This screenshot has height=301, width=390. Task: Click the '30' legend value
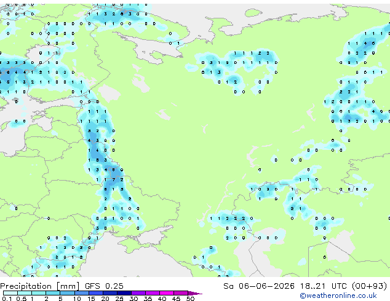[133, 299]
